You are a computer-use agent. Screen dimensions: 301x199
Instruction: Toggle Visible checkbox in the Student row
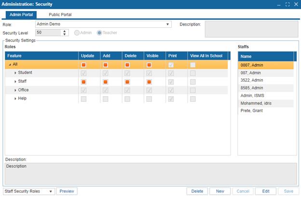click(x=149, y=73)
